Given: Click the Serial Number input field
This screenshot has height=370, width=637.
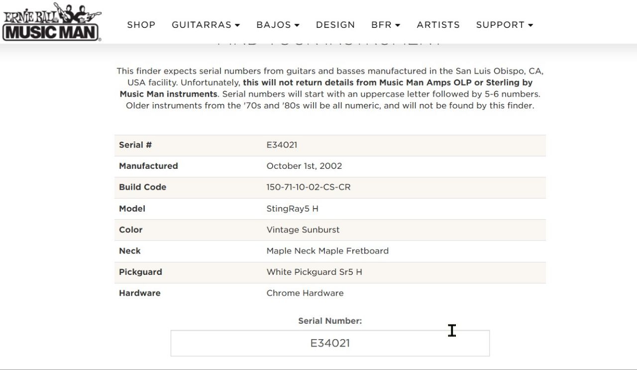Looking at the screenshot, I should (330, 343).
